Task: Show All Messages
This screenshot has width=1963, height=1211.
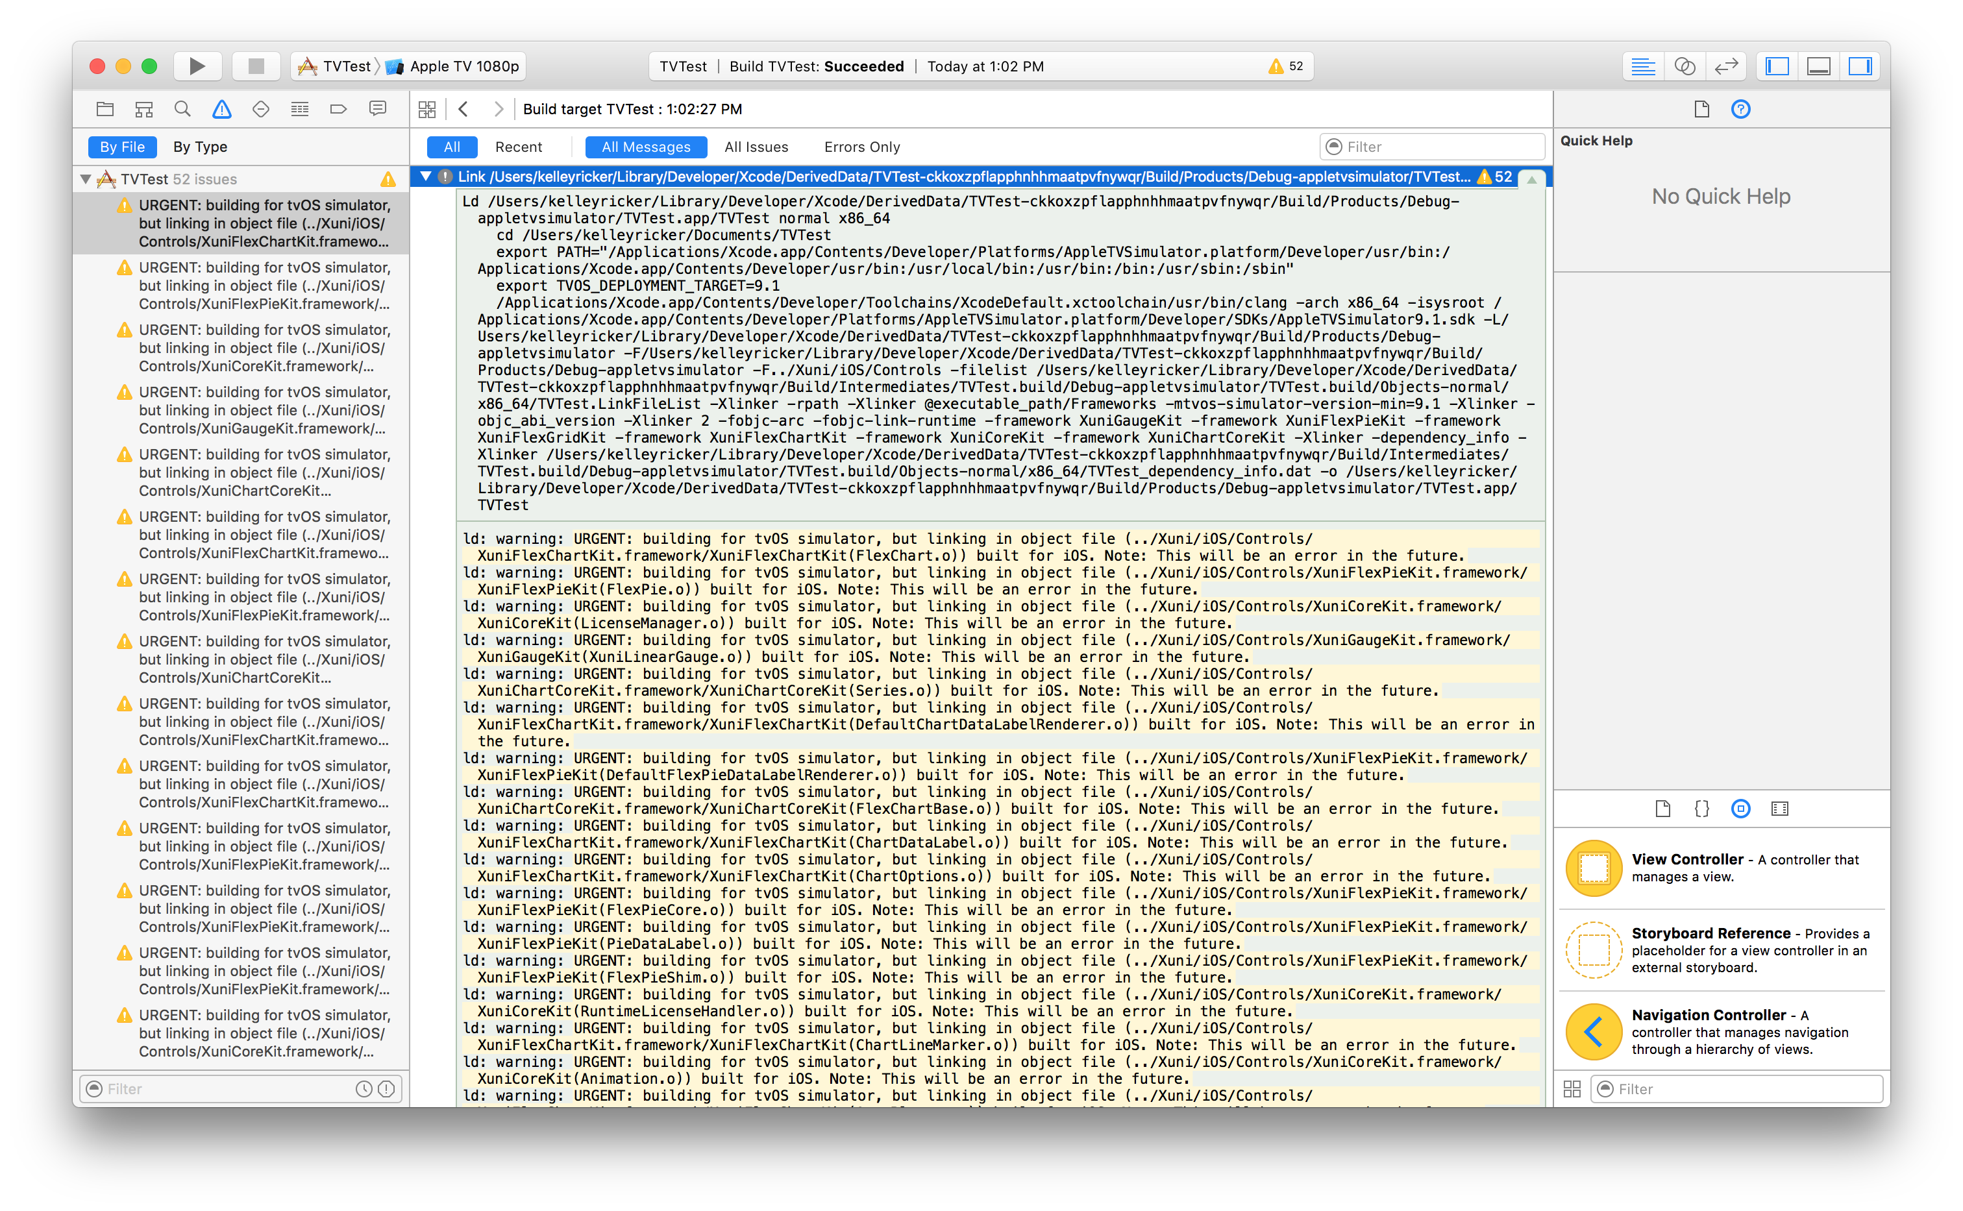Action: (x=645, y=147)
